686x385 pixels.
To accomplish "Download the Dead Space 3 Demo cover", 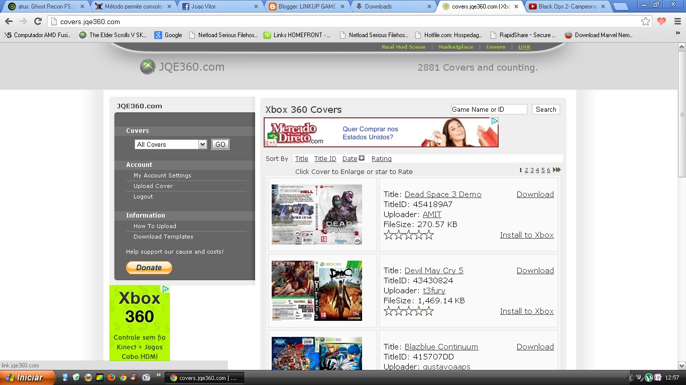I will (x=535, y=195).
